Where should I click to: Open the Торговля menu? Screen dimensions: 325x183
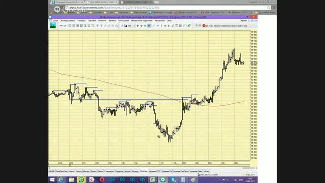92,21
